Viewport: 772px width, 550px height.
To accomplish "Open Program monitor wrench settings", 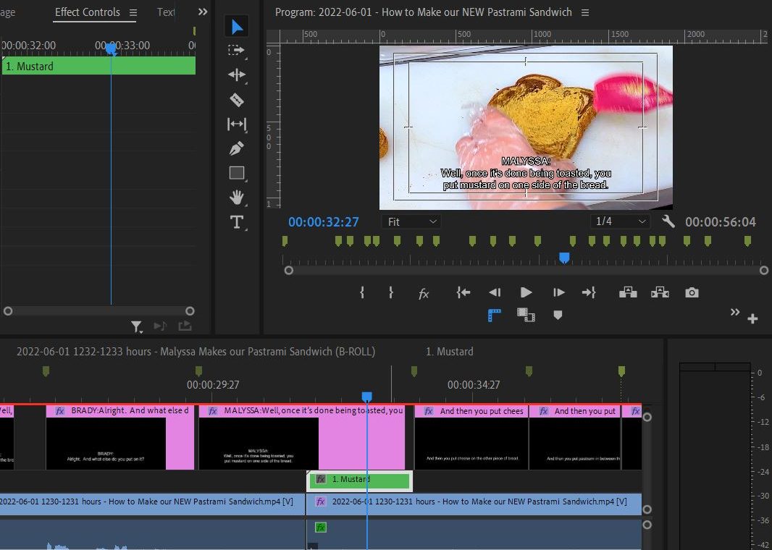I will pyautogui.click(x=668, y=221).
